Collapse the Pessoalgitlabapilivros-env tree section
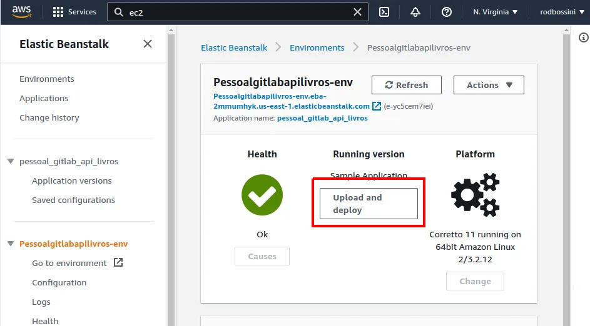This screenshot has width=590, height=326. (11, 244)
